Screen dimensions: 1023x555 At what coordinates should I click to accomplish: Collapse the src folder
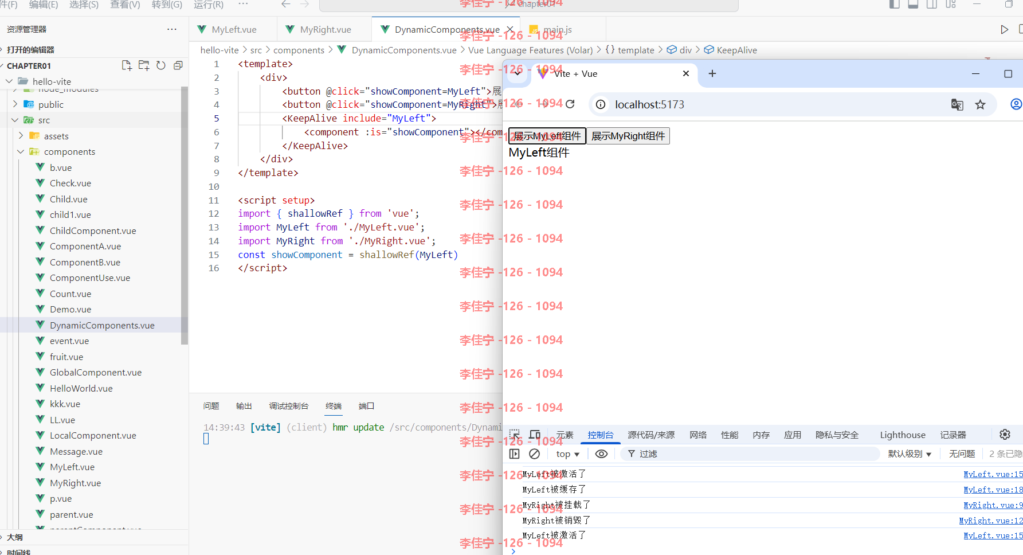(15, 120)
